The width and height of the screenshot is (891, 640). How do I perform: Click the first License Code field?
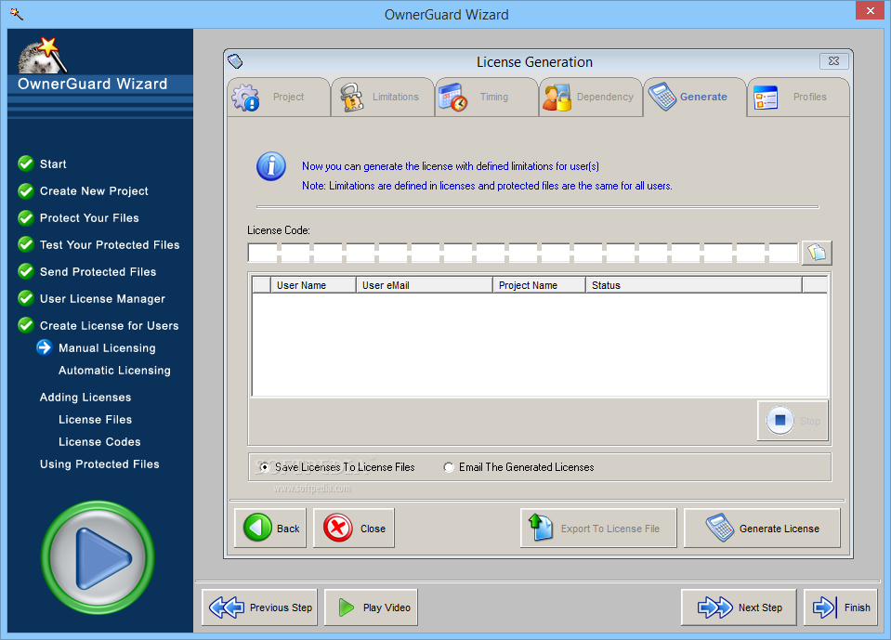263,253
